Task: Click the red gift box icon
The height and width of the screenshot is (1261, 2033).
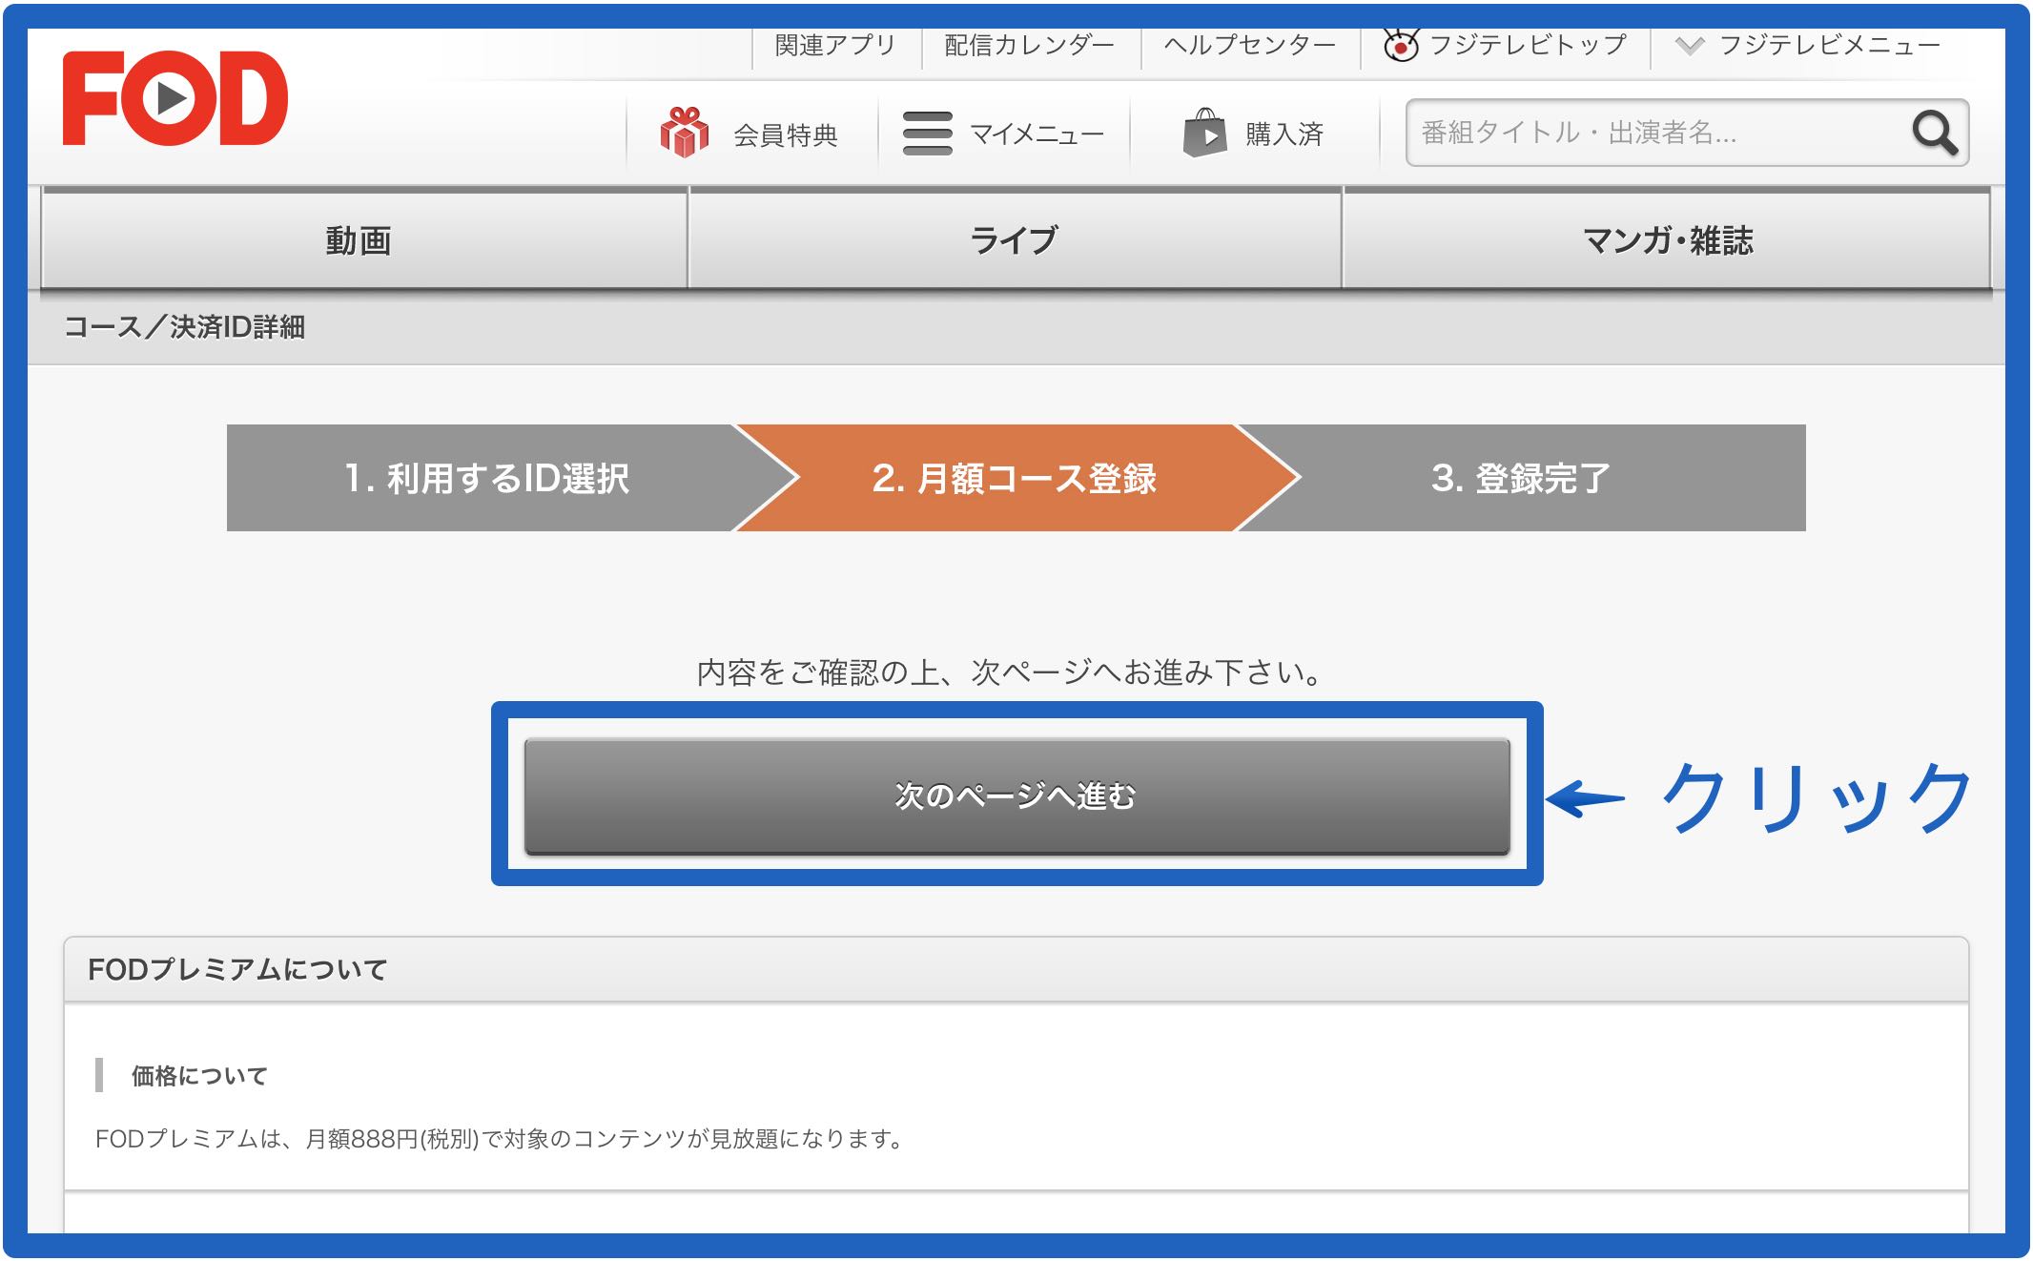Action: pos(684,134)
